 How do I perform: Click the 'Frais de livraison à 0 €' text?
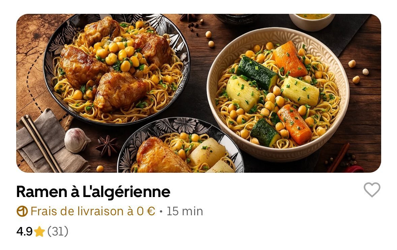point(93,211)
